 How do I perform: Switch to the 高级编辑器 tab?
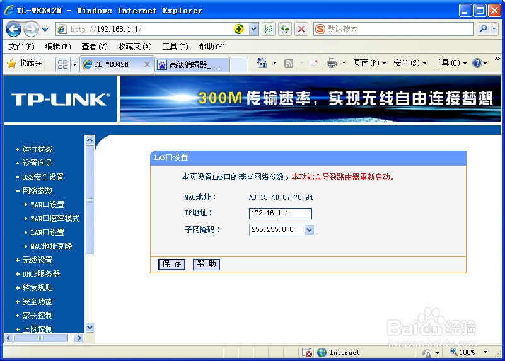pyautogui.click(x=192, y=65)
